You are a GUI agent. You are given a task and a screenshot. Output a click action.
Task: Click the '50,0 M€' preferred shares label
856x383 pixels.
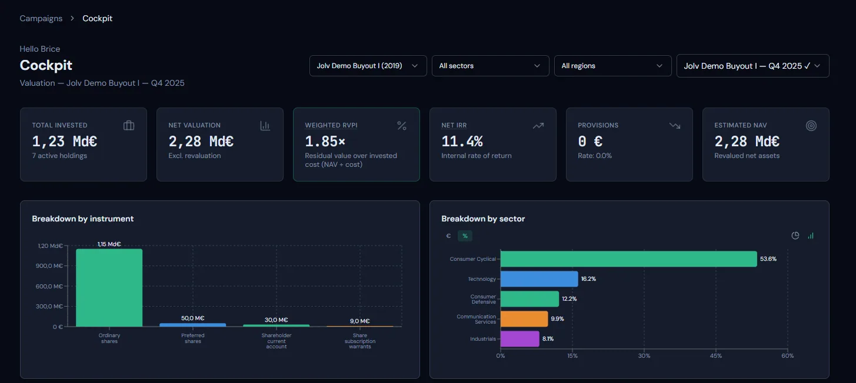coord(192,318)
